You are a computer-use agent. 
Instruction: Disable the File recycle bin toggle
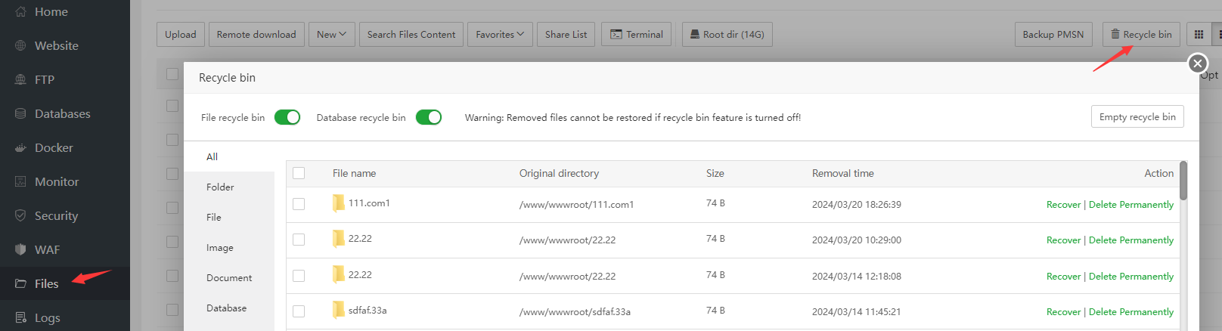[x=287, y=117]
